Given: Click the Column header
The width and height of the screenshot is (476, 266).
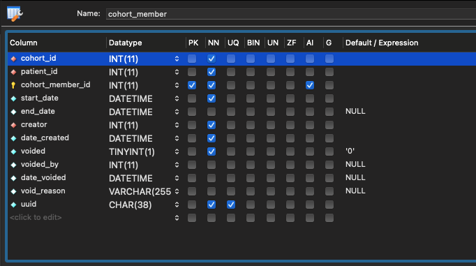Looking at the screenshot, I should pyautogui.click(x=24, y=43).
